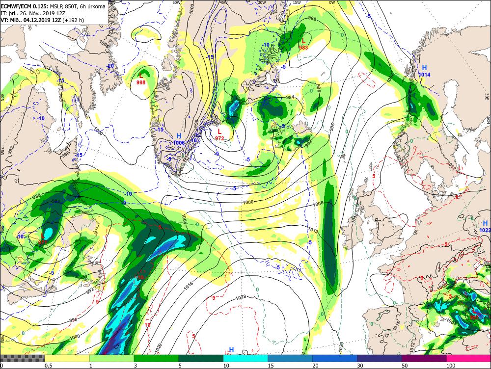Select the high pressure marker H 1014
This screenshot has width=491, height=369.
[x=424, y=71]
